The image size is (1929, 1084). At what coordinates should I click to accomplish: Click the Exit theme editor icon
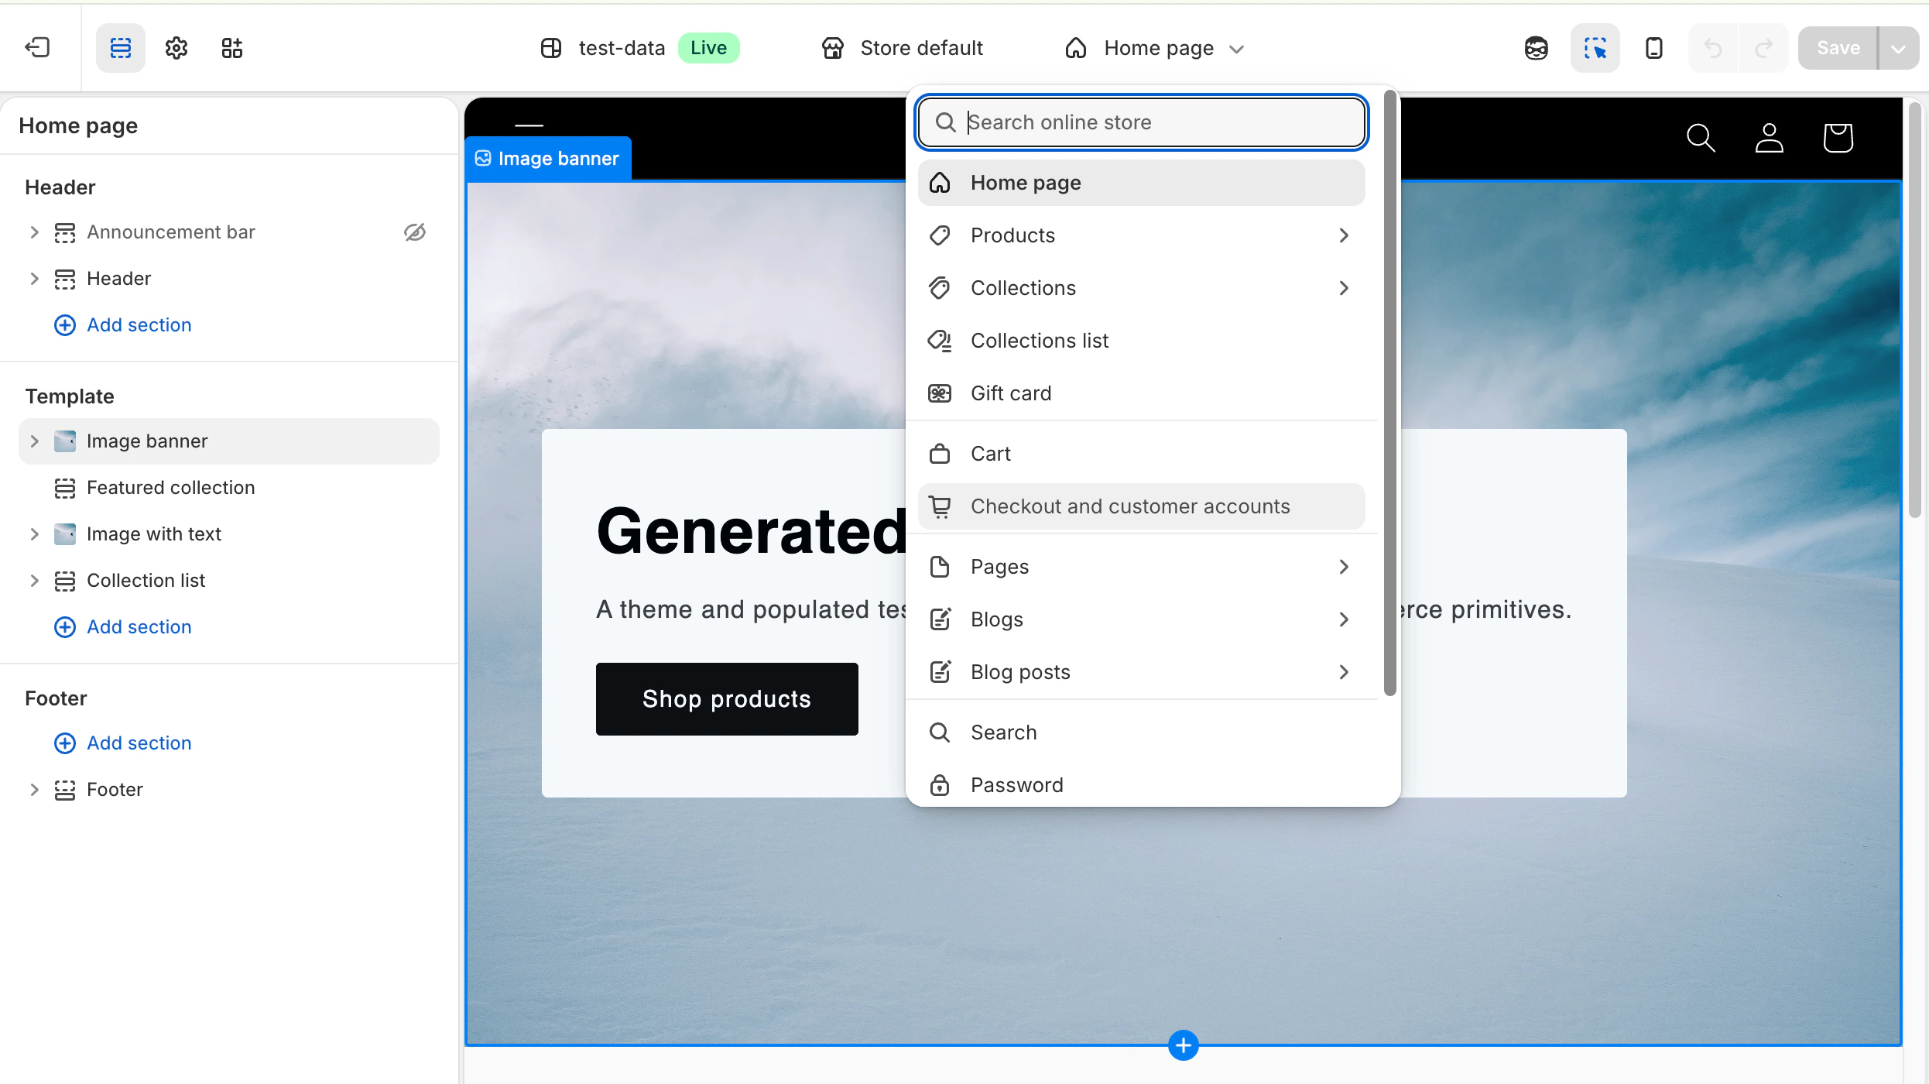pos(36,48)
